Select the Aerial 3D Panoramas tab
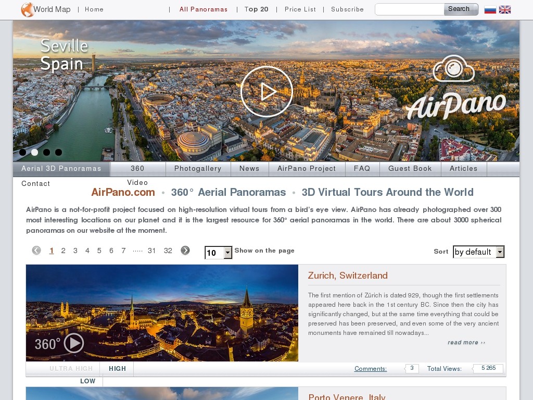 pos(61,169)
